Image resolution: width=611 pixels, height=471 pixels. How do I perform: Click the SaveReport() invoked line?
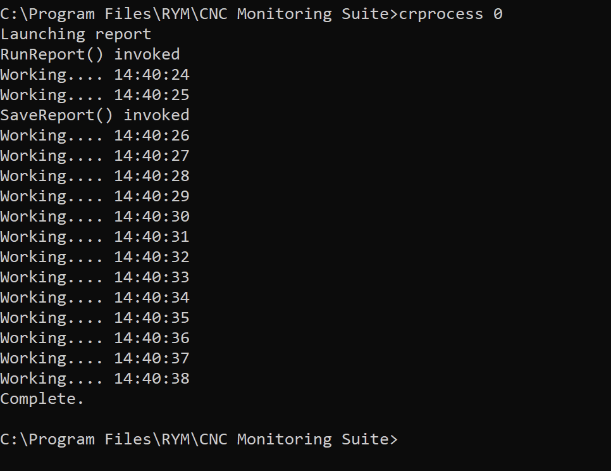click(x=95, y=115)
